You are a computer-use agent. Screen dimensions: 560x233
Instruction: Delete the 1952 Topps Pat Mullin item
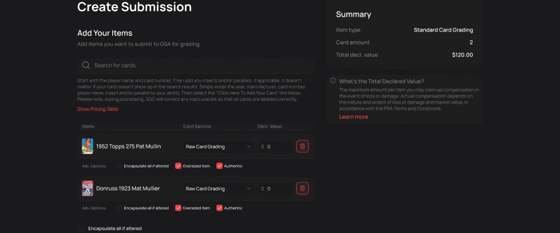pos(302,147)
